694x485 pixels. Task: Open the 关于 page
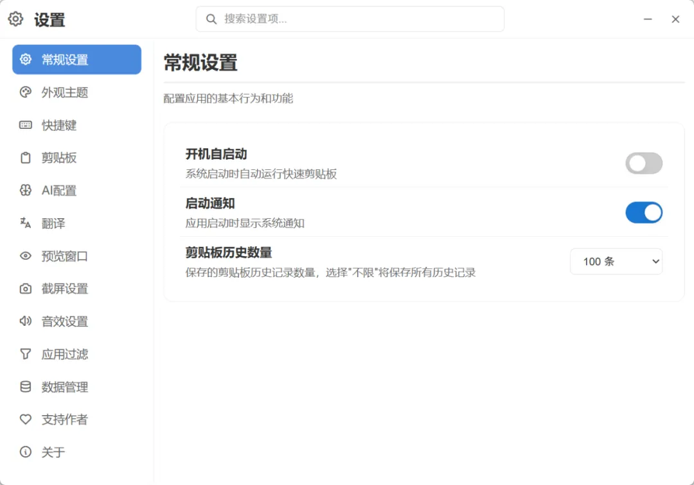click(x=53, y=452)
